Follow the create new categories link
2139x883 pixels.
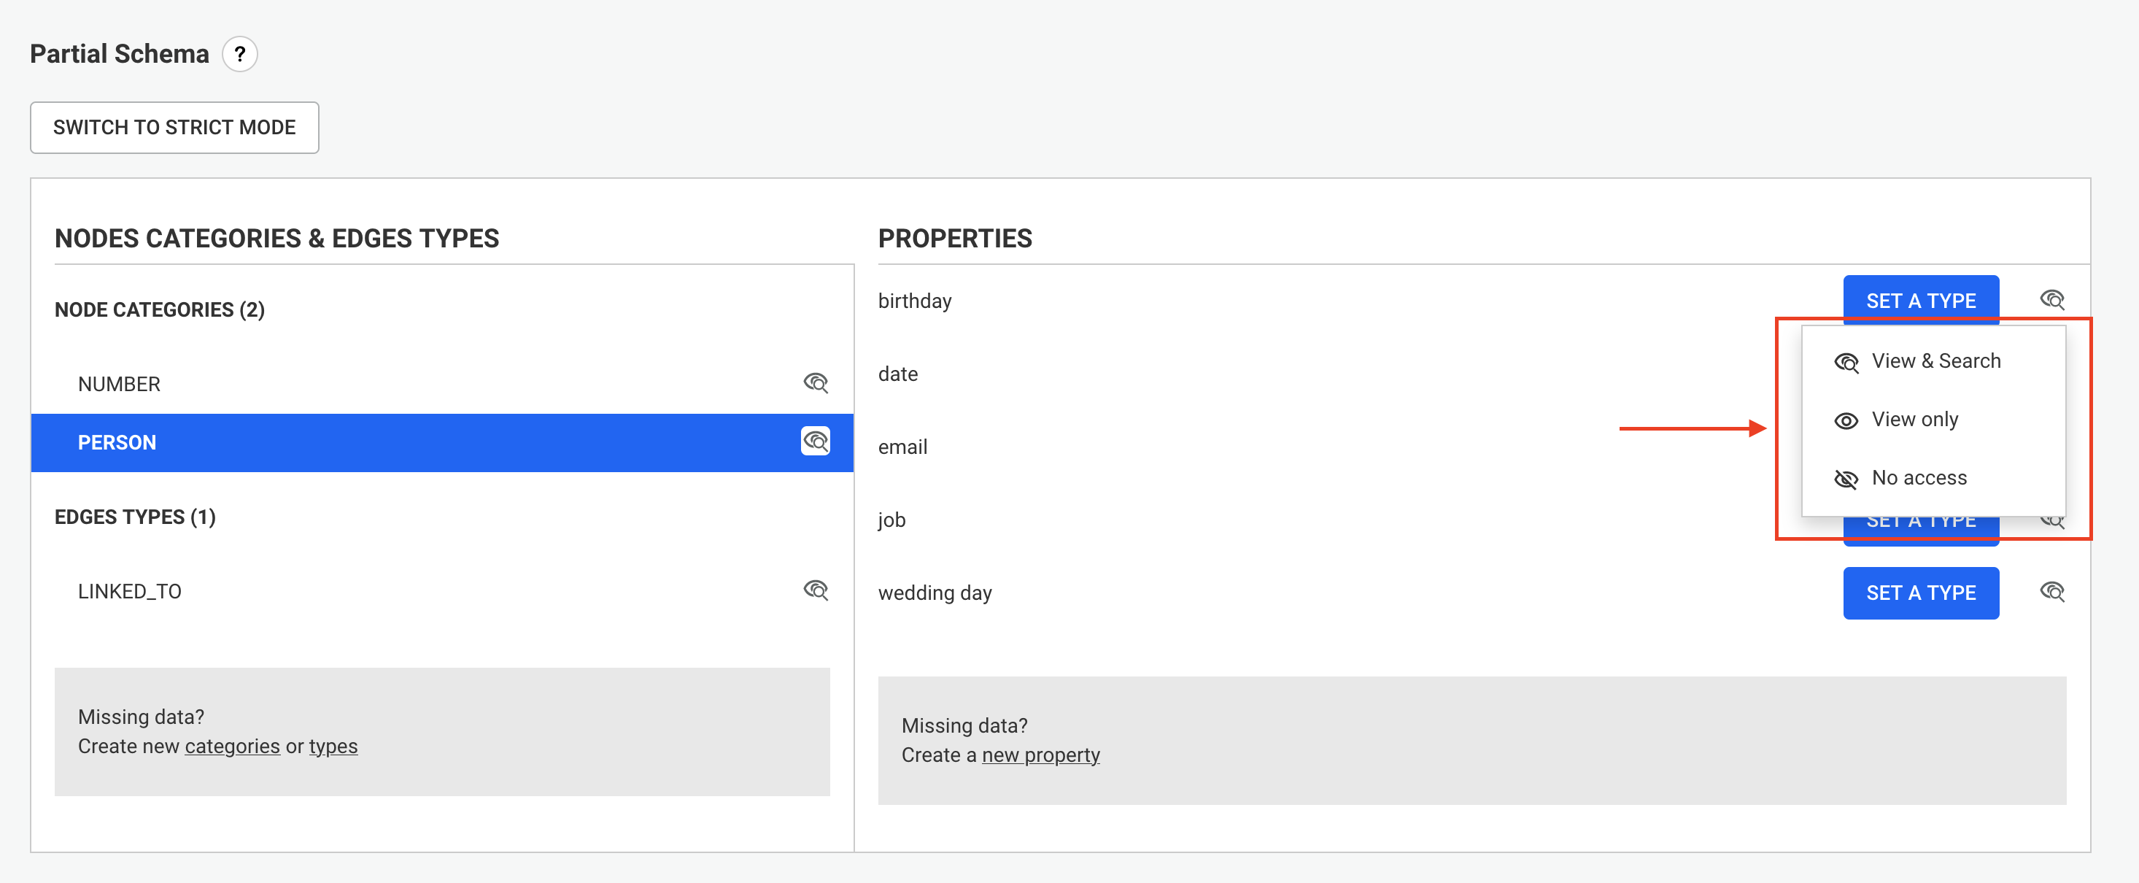232,746
